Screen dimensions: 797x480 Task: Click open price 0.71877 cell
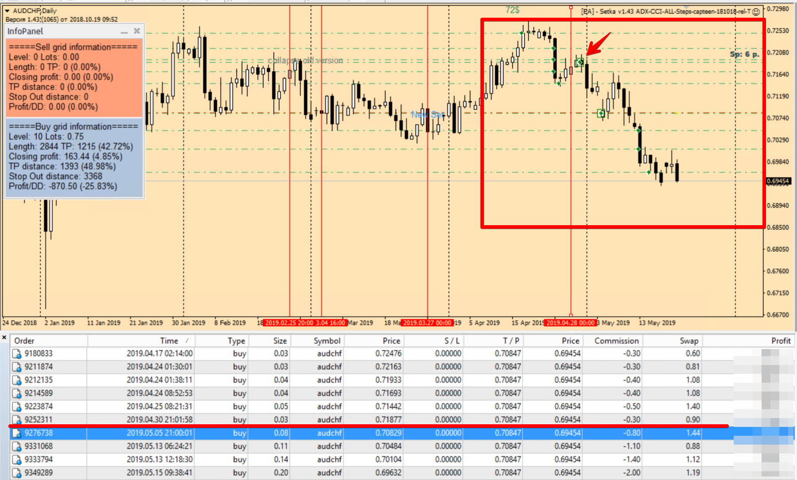coord(388,419)
